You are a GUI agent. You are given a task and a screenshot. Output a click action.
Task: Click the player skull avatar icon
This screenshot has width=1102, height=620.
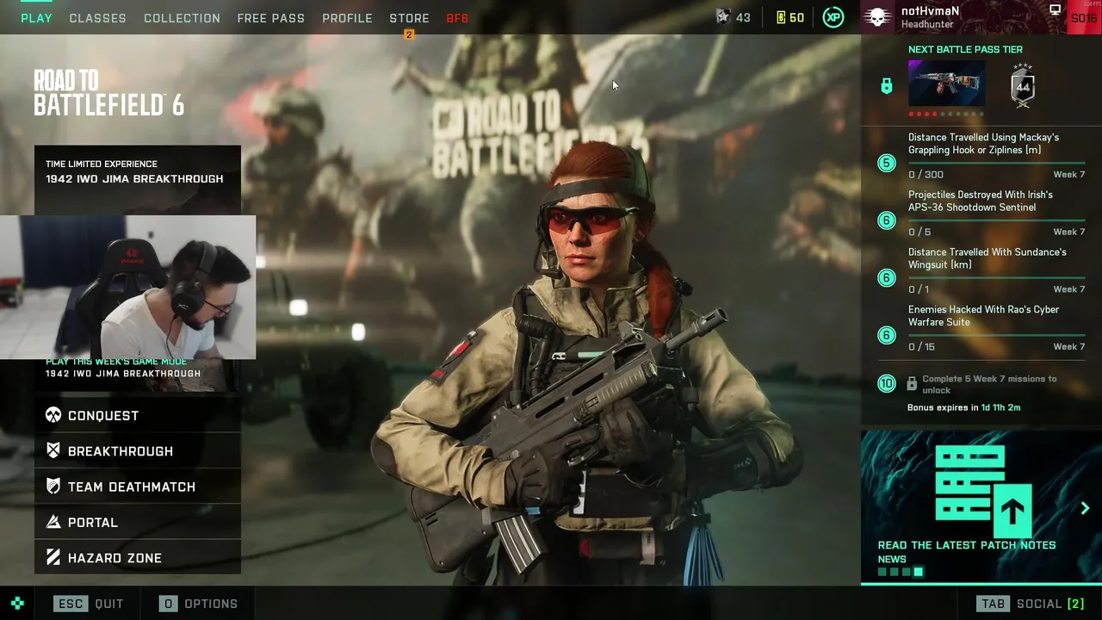(x=877, y=17)
